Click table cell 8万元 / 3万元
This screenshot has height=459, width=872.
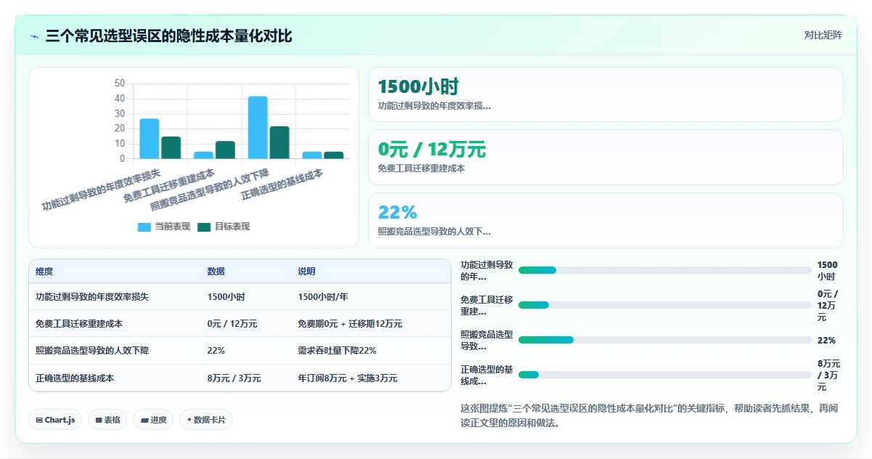point(234,378)
